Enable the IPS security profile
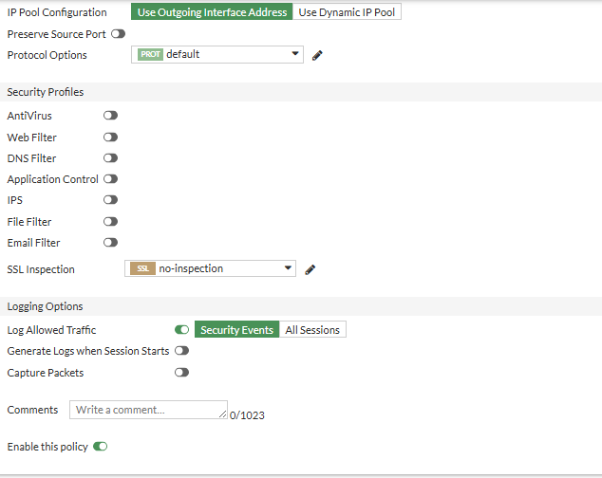Screen dimensions: 602x478 coord(111,200)
